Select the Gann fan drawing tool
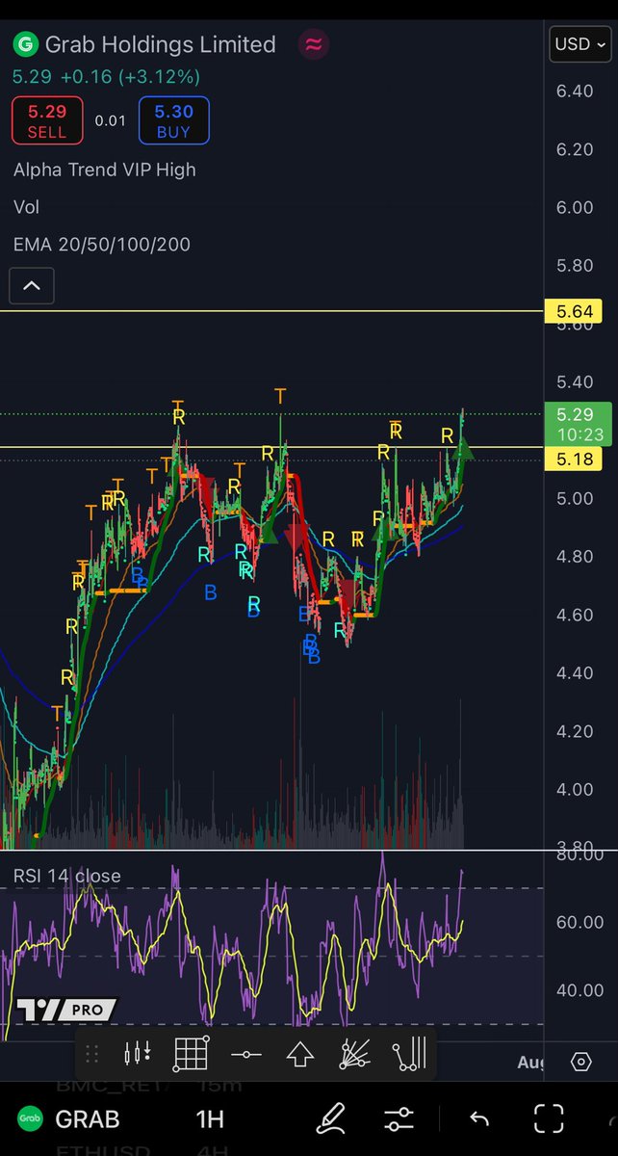Image resolution: width=618 pixels, height=1156 pixels. (x=355, y=1054)
